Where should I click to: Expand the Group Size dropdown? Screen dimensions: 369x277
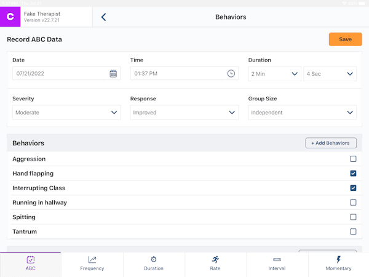(302, 113)
